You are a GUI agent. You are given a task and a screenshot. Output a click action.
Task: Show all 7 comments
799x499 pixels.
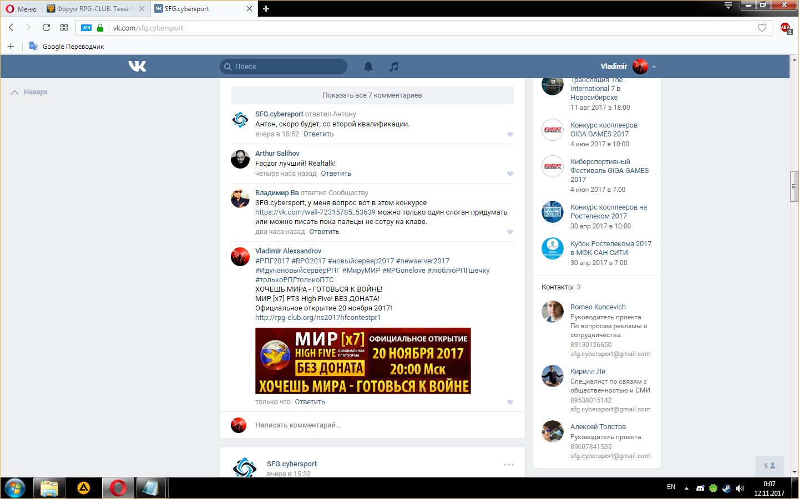[372, 95]
